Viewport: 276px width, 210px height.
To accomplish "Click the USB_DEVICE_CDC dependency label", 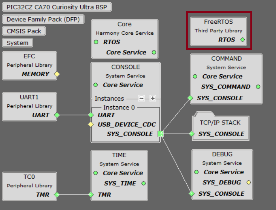I will coord(127,125).
